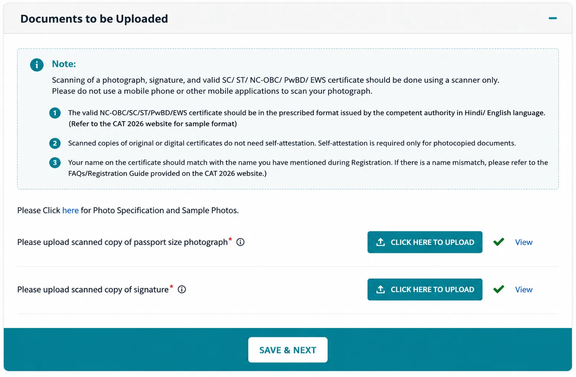
Task: Click the Note info icon
Action: tap(37, 65)
